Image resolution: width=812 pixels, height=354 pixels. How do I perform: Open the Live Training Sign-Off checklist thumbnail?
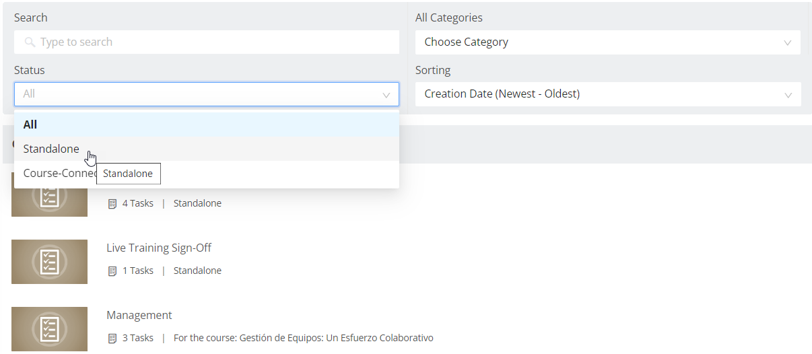pos(49,261)
